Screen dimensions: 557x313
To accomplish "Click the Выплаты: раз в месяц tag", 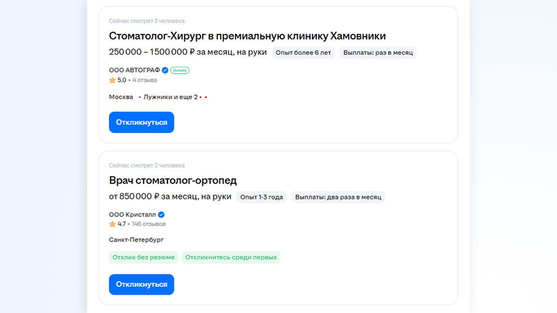I will tap(378, 53).
